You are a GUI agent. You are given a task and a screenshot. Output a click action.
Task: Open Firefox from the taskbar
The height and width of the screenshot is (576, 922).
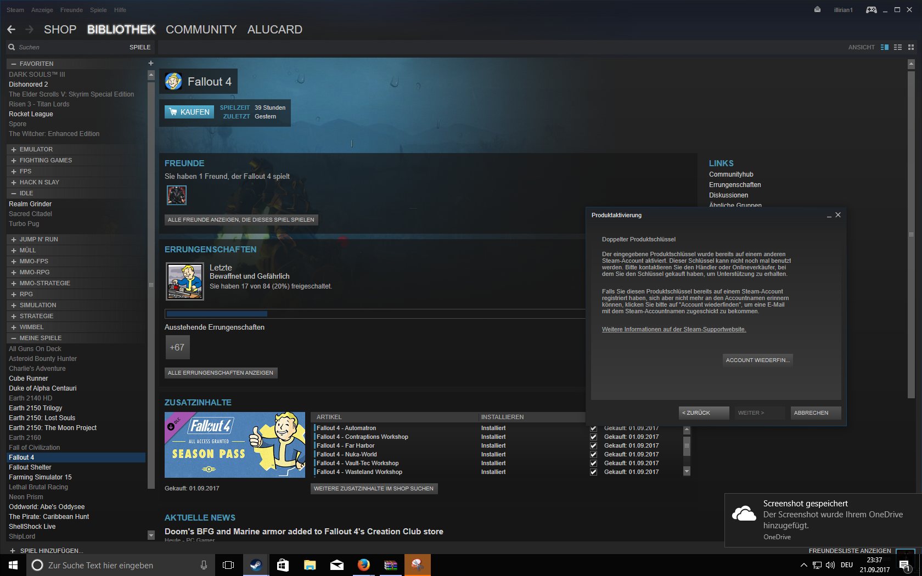(x=363, y=565)
